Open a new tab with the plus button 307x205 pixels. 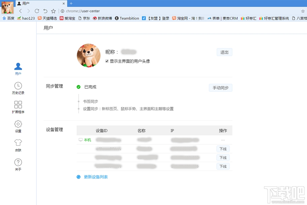[x=71, y=4]
